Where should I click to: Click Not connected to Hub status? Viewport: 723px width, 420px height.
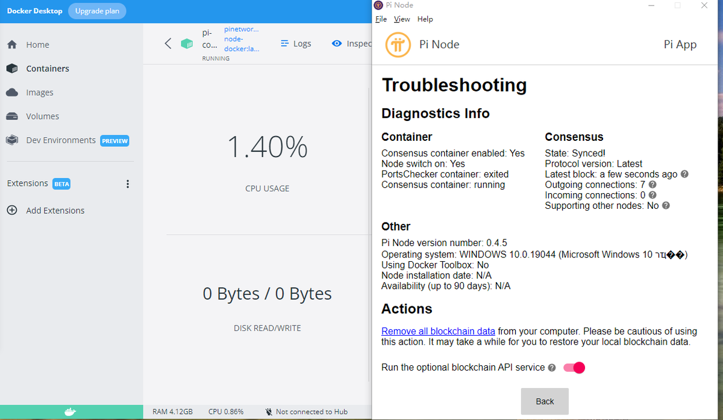pos(306,412)
